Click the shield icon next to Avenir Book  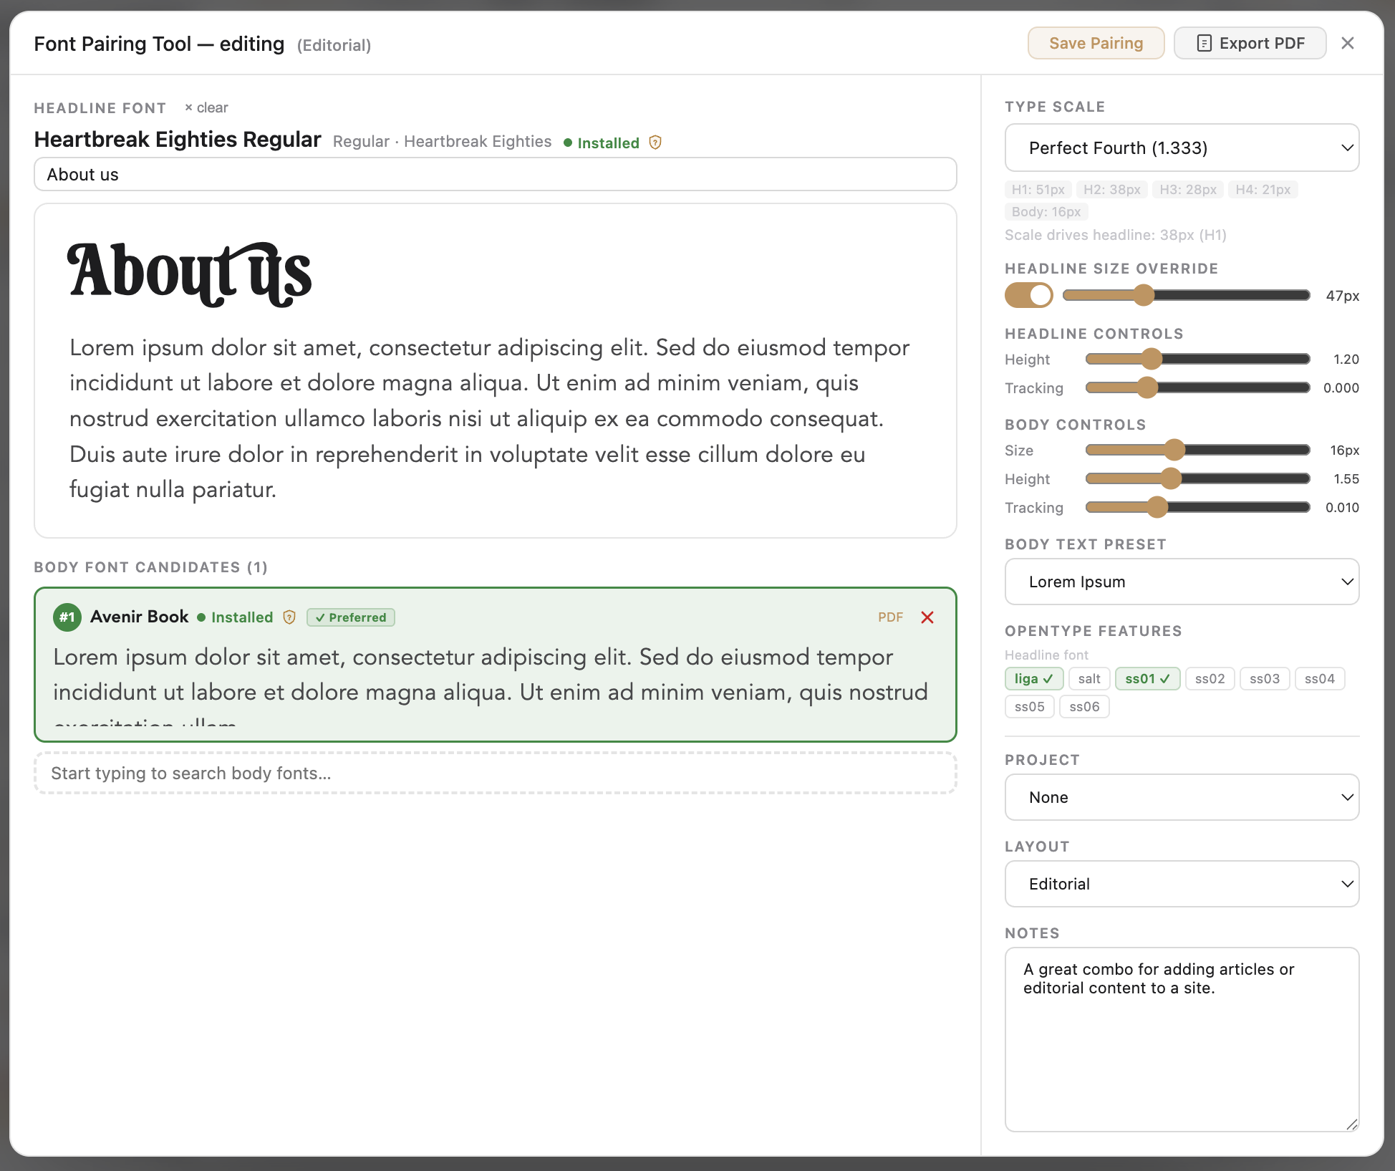(x=289, y=617)
